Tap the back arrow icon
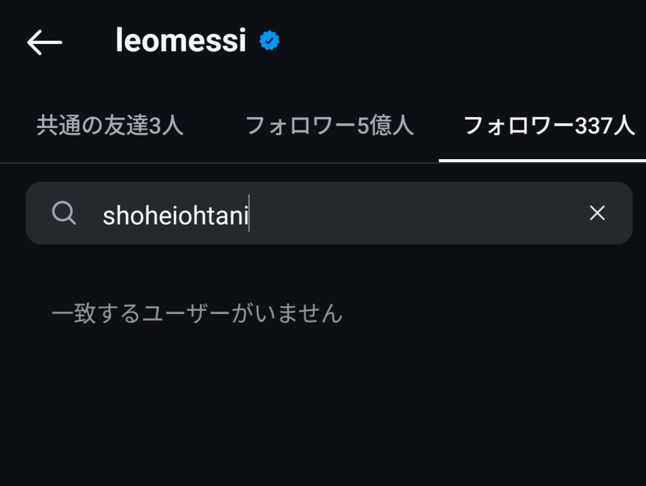Screen dimensions: 646x486 [x=45, y=42]
